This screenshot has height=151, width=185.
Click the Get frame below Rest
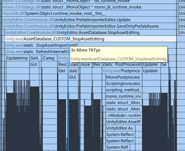[x=63, y=71]
